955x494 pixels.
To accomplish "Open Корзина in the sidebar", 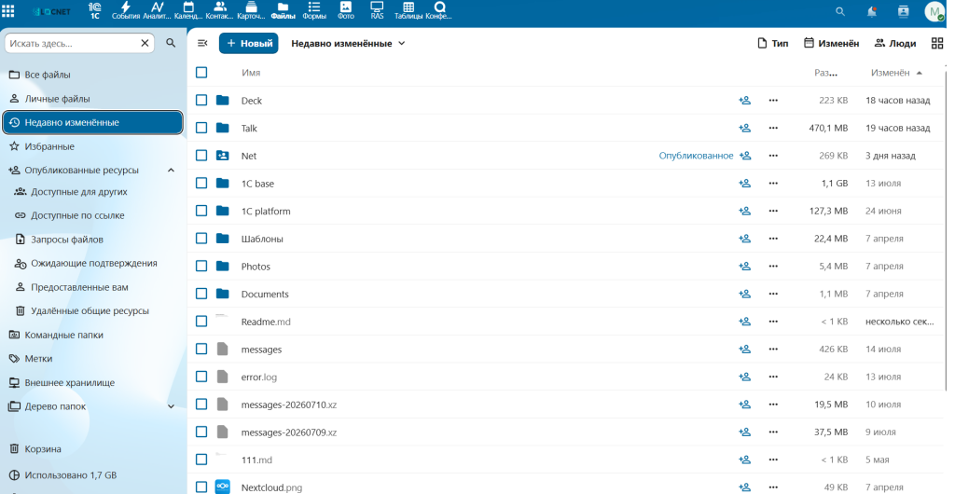I will point(43,449).
